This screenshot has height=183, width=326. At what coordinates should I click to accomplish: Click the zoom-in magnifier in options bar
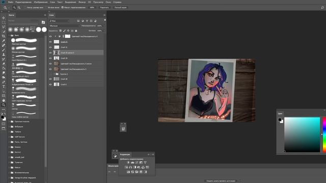pyautogui.click(x=14, y=8)
